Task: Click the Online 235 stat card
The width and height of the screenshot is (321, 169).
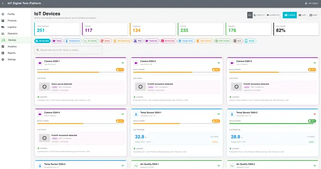Action: pyautogui.click(x=201, y=29)
